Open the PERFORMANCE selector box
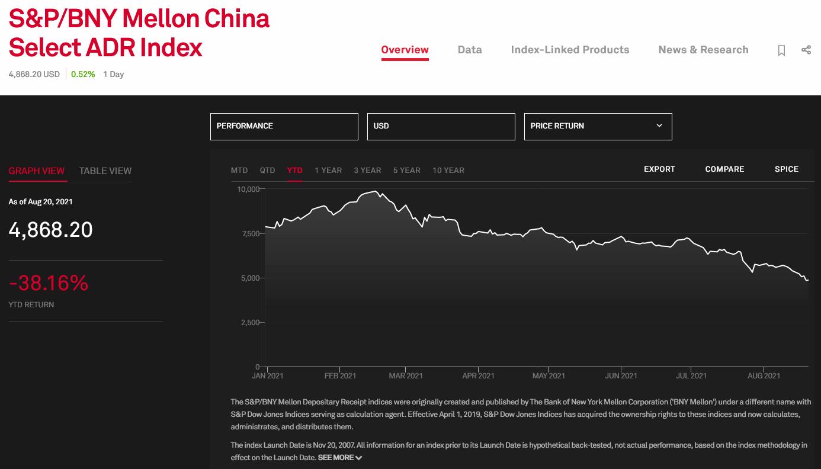The height and width of the screenshot is (469, 821). click(284, 127)
